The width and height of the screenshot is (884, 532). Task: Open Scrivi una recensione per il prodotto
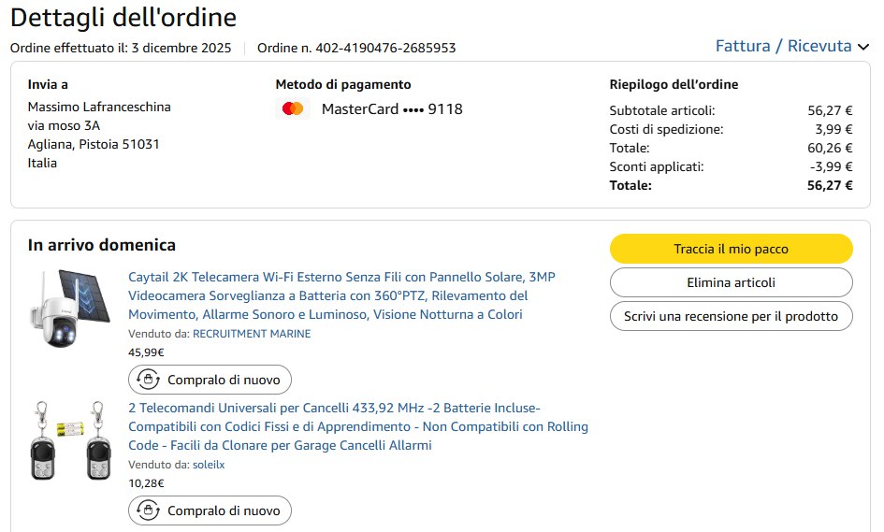731,316
